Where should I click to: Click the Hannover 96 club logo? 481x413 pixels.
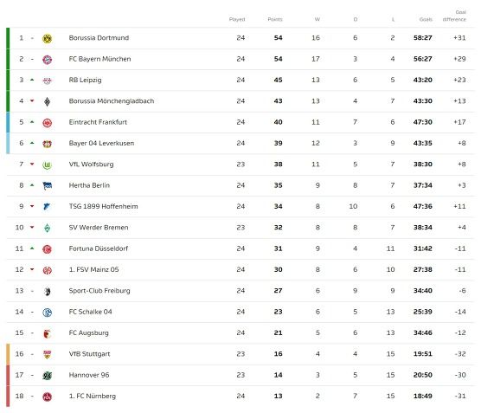point(47,376)
